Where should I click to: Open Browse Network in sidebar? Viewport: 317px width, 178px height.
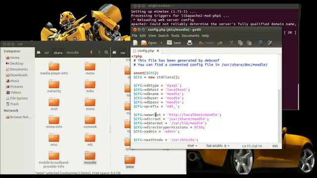(x=19, y=117)
